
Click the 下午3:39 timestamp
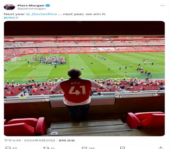tap(12, 141)
